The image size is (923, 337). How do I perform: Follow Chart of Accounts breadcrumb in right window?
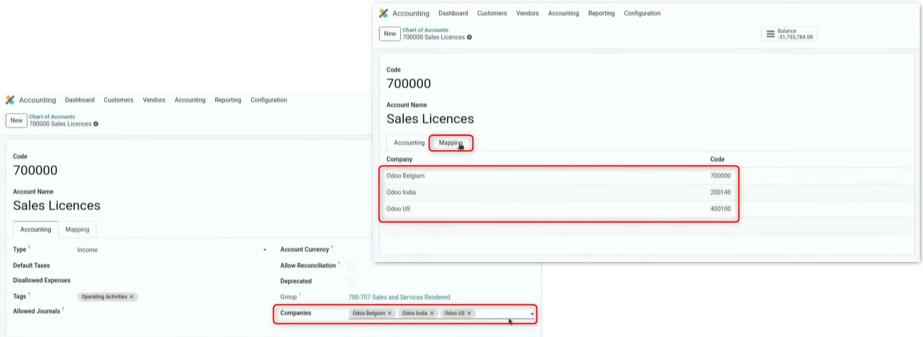pyautogui.click(x=426, y=30)
